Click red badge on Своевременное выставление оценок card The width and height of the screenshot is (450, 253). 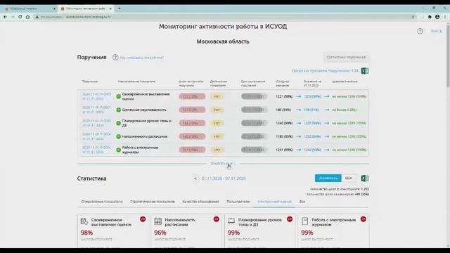[143, 219]
